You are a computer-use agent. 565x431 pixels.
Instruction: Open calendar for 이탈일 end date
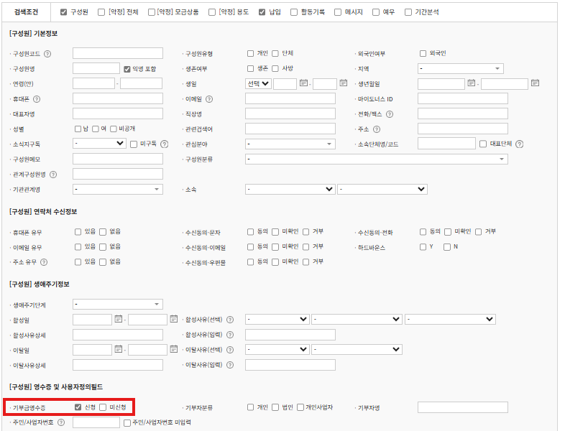pos(174,349)
